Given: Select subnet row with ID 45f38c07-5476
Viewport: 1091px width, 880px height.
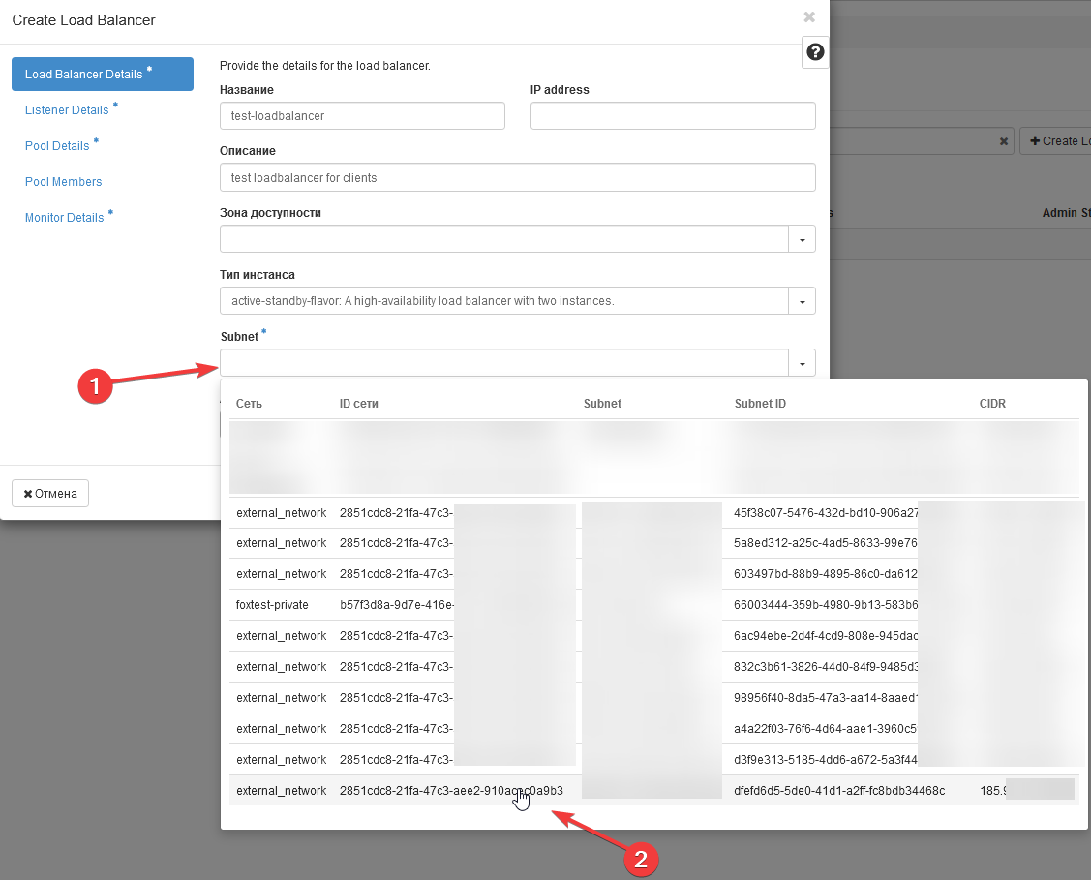Looking at the screenshot, I should [x=825, y=512].
